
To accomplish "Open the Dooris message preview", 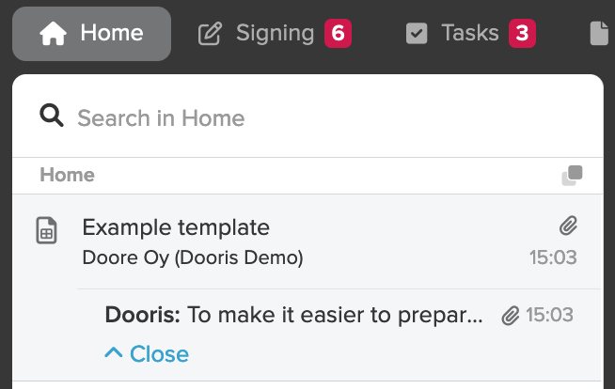I will click(294, 315).
